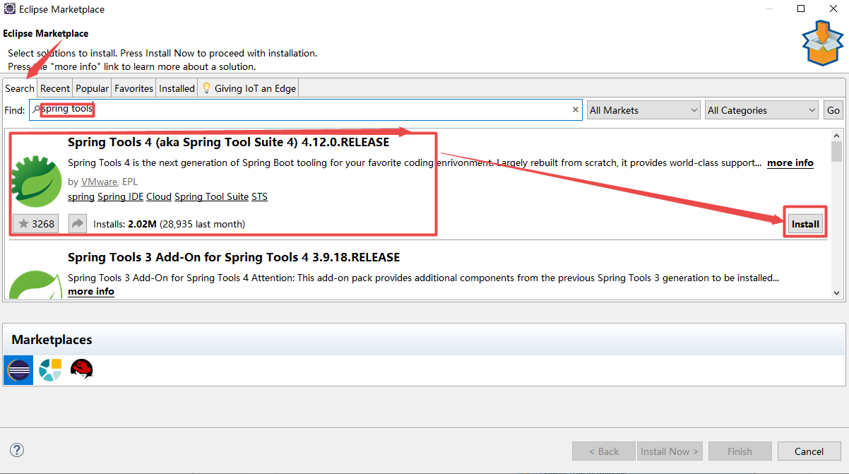Switch to the Recent tab
This screenshot has width=849, height=474.
point(55,88)
